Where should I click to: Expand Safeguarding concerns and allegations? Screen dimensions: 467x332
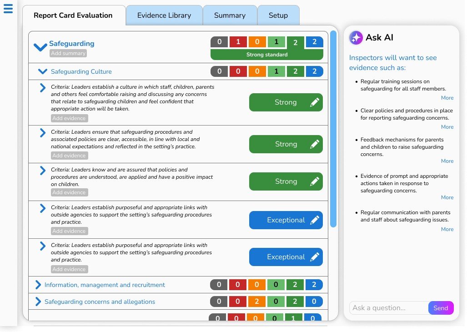(38, 302)
